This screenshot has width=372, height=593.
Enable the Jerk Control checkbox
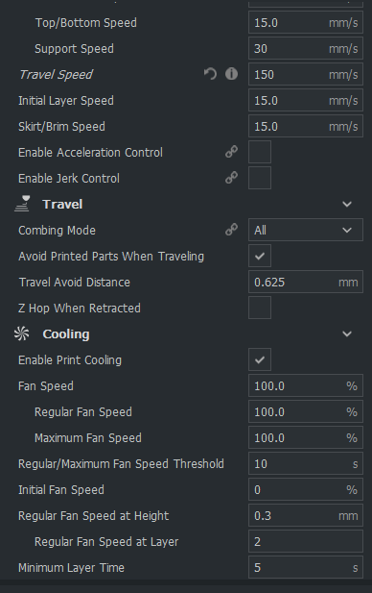pyautogui.click(x=260, y=178)
